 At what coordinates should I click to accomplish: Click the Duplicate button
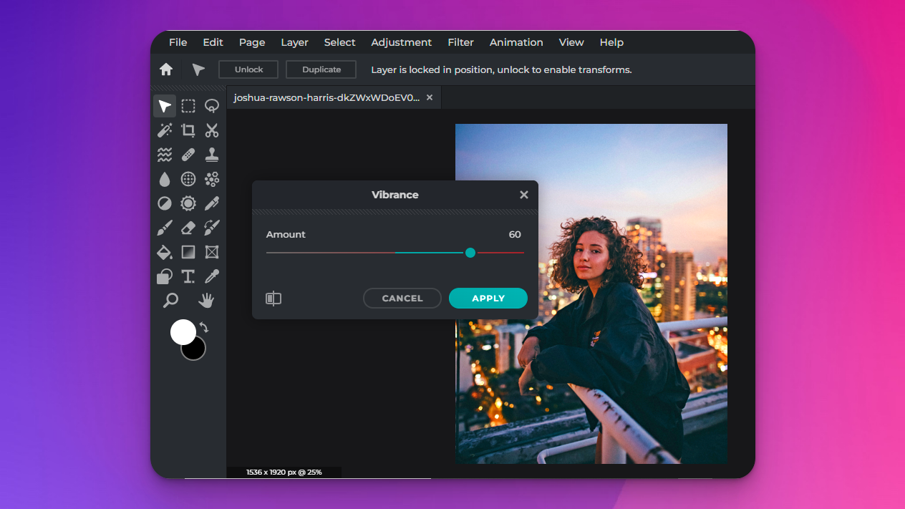pyautogui.click(x=321, y=69)
